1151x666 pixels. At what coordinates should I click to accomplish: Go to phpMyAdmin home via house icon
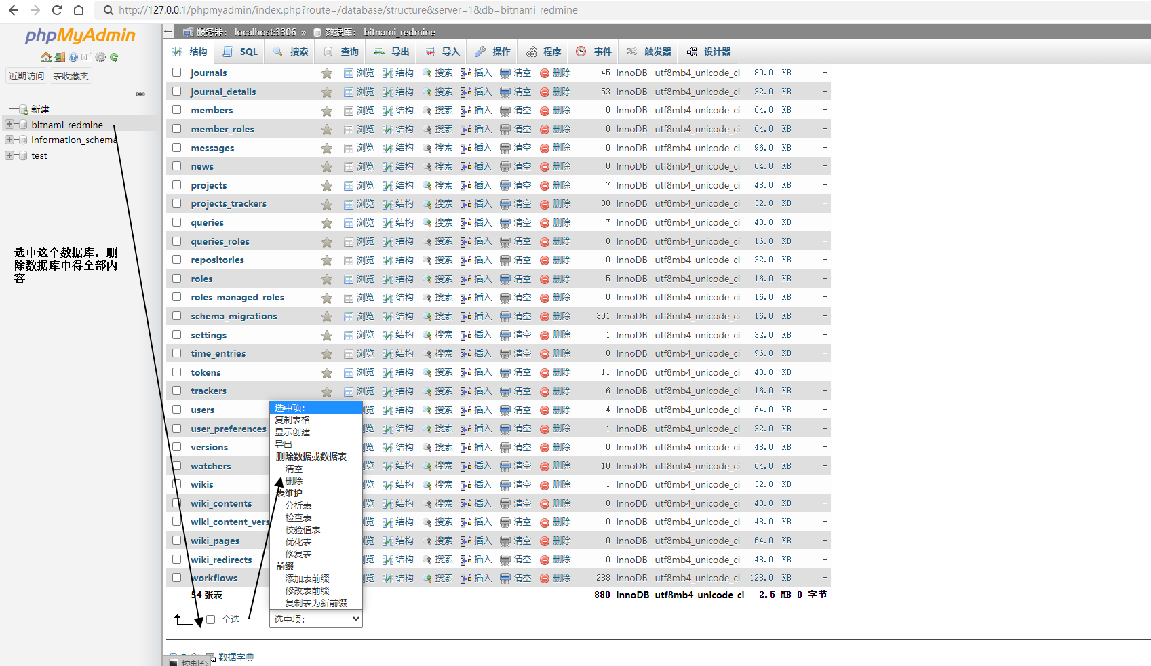[45, 57]
